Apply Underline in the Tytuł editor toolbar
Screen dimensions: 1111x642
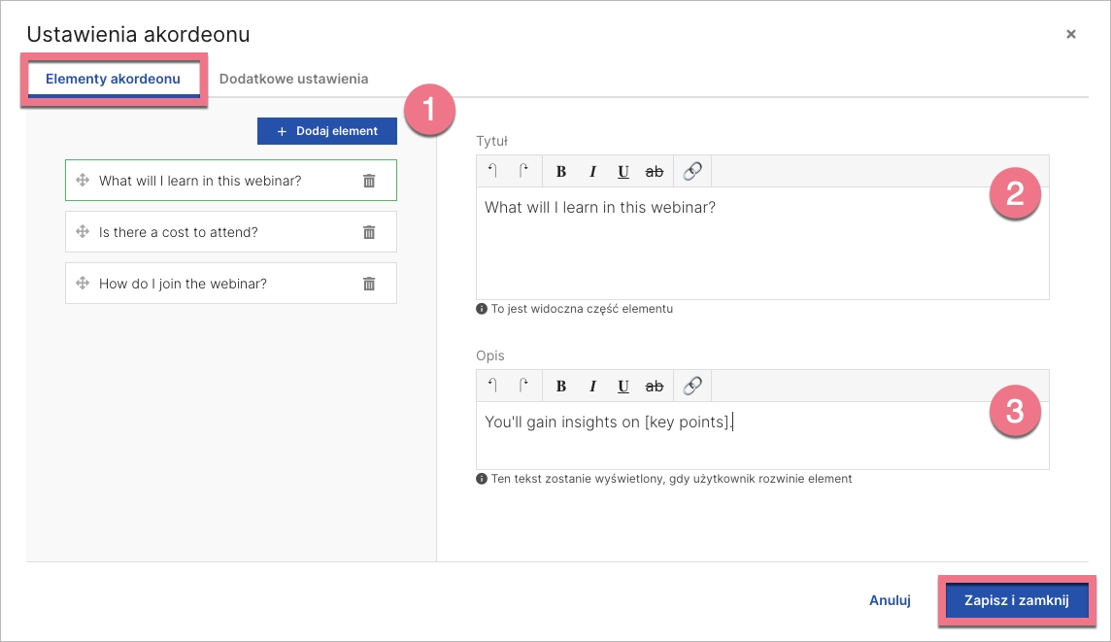(623, 172)
